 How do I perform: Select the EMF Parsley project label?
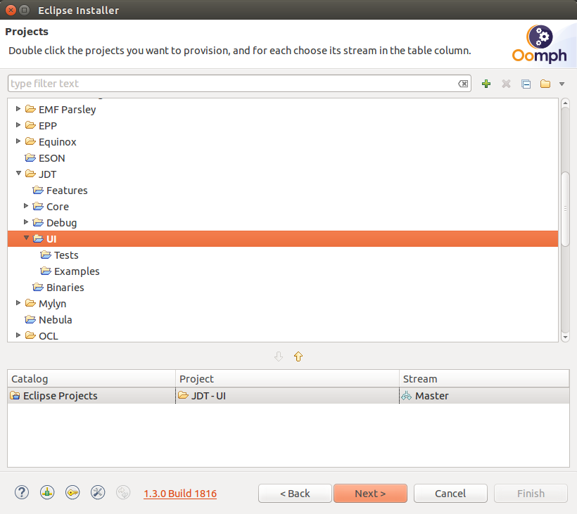[x=68, y=110]
